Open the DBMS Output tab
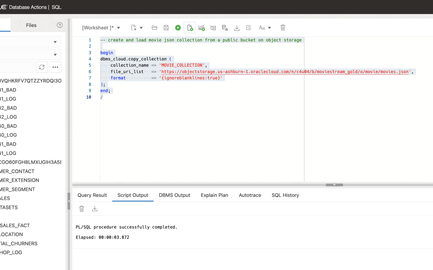Screen dimensions: 433x270 coord(174,195)
